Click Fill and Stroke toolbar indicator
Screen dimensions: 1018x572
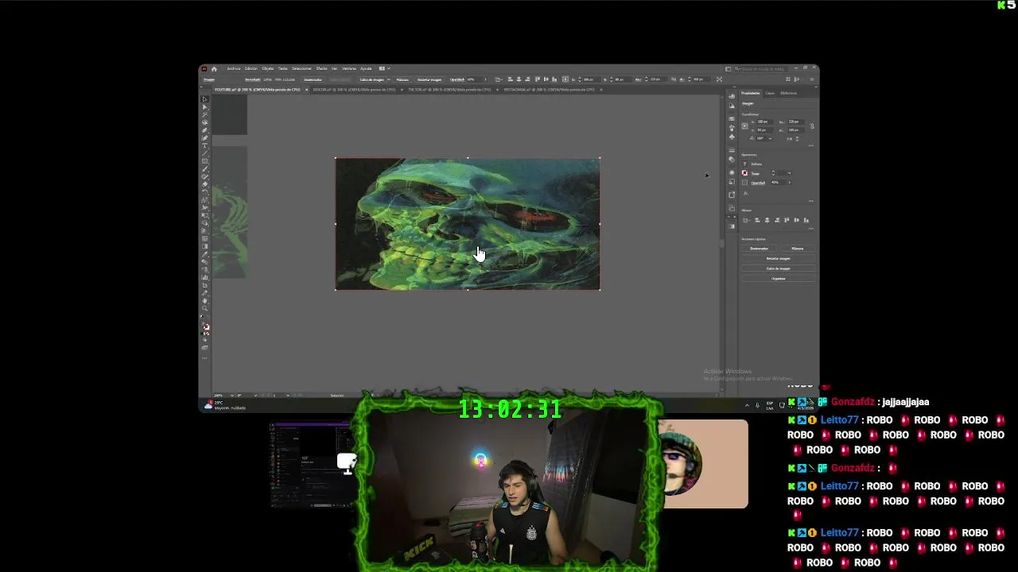point(206,327)
